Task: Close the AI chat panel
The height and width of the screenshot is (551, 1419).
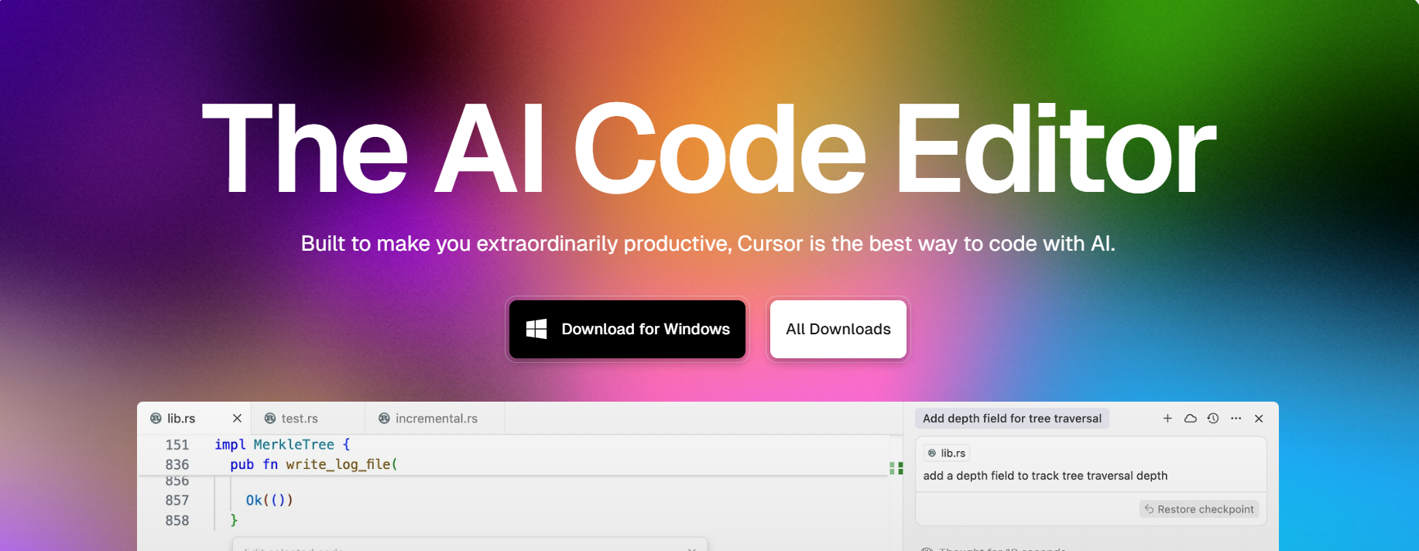Action: pos(1259,419)
